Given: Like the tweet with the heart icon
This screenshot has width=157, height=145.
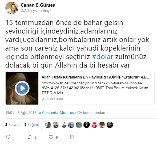Looking at the screenshot, I should [x=51, y=137].
